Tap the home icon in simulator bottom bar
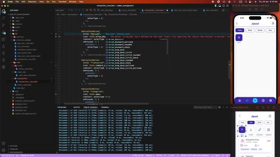The image size is (280, 157). click(239, 101)
